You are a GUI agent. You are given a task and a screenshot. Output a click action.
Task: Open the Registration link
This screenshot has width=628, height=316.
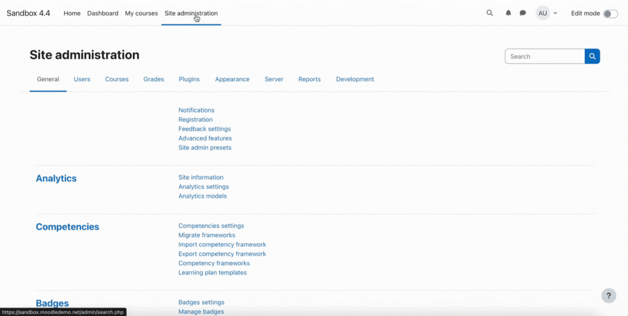click(x=195, y=120)
